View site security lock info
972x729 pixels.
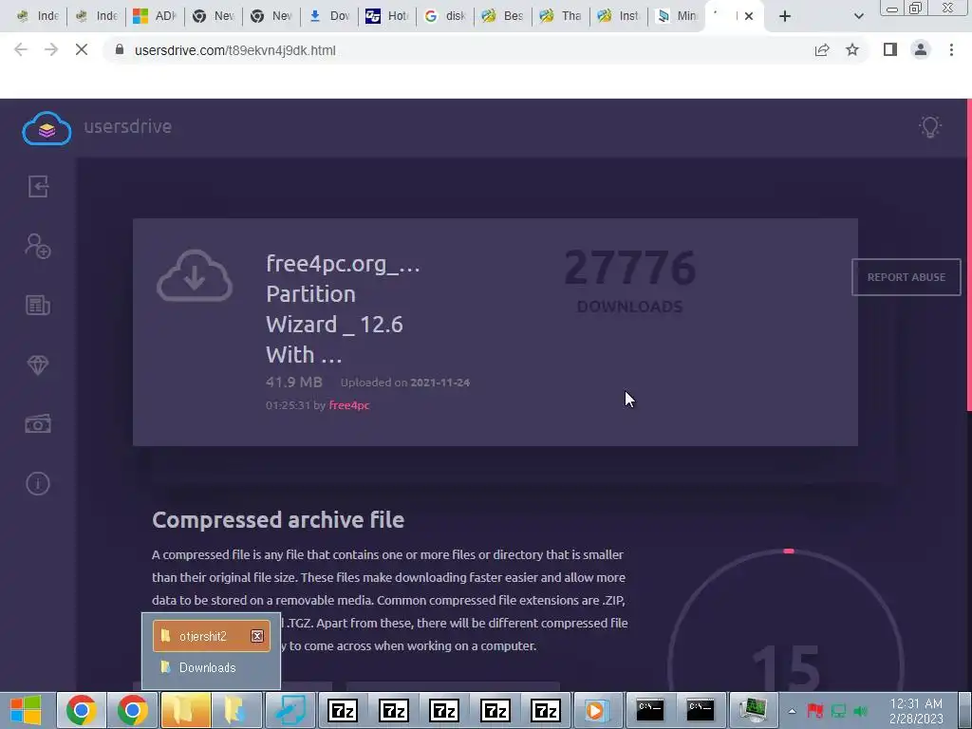(120, 49)
